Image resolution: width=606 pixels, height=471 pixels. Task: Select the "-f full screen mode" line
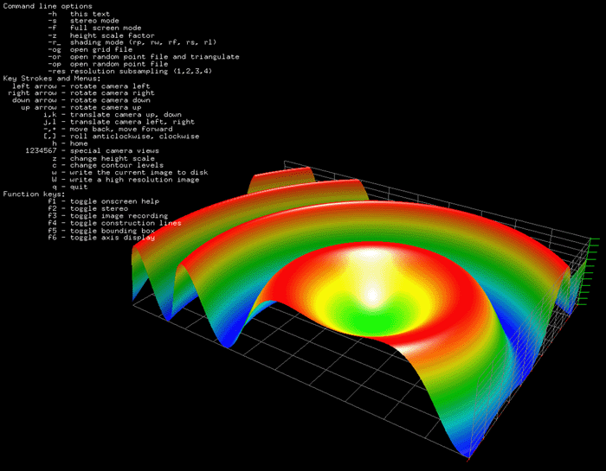tap(94, 28)
